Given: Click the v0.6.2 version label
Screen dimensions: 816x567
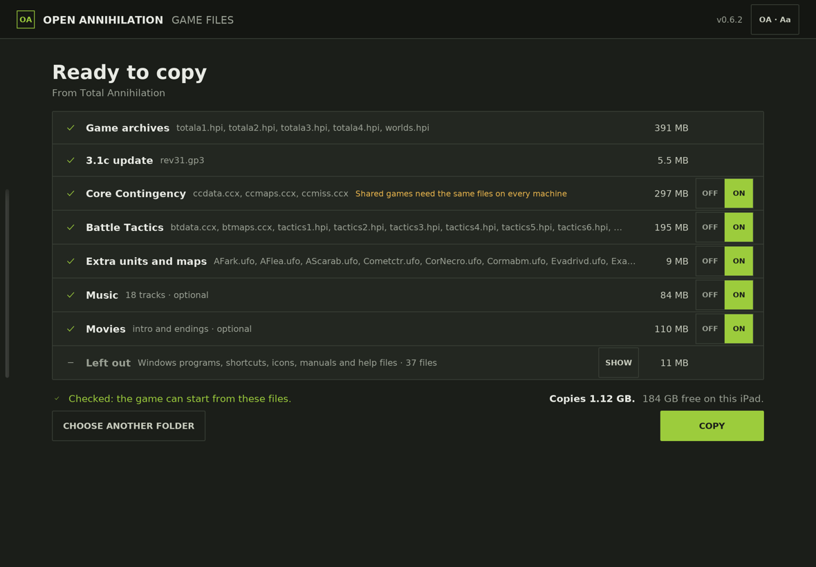Looking at the screenshot, I should pos(729,20).
